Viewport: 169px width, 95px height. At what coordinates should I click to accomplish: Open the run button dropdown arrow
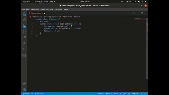coord(136,13)
